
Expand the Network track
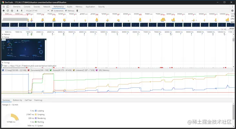(x=3, y=34)
